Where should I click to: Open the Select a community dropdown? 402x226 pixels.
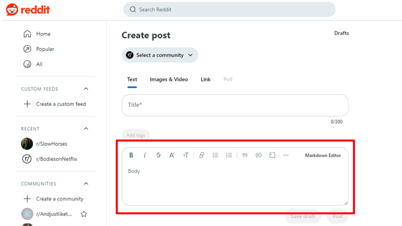click(x=160, y=55)
